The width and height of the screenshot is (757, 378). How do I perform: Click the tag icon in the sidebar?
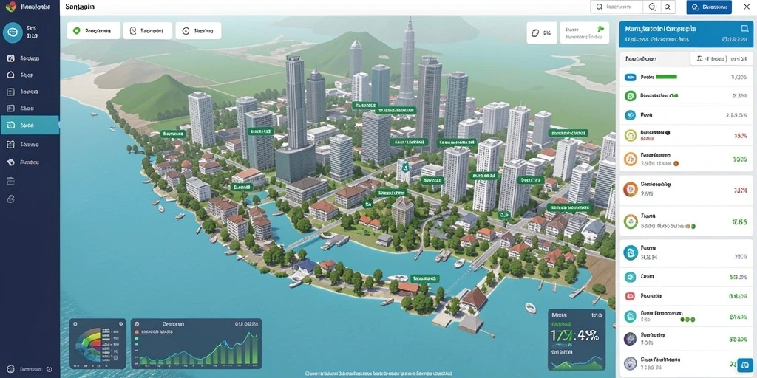[x=11, y=162]
